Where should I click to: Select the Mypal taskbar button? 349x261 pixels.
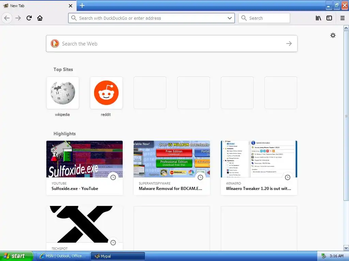[x=118, y=256]
